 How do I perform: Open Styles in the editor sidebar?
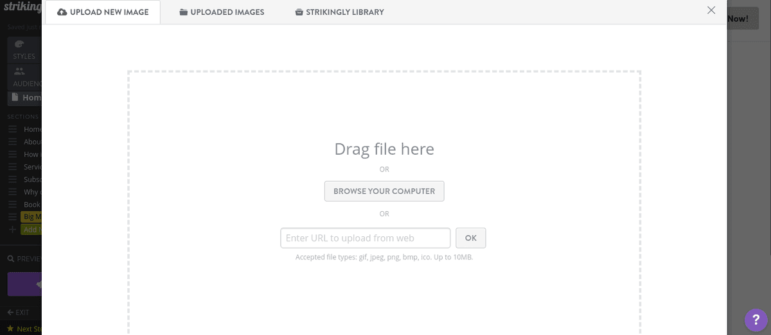click(24, 50)
